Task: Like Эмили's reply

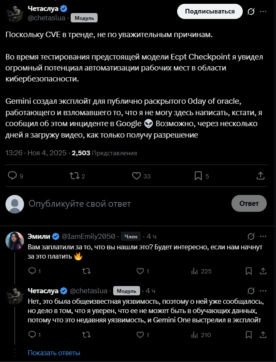Action: click(x=141, y=271)
